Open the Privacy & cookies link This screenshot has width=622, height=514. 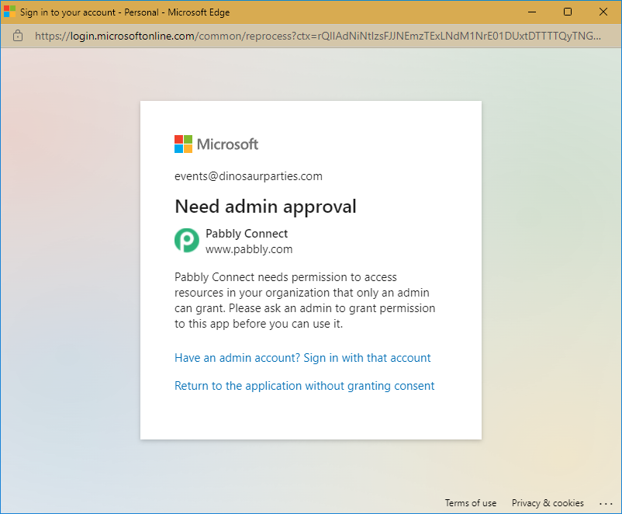[548, 503]
